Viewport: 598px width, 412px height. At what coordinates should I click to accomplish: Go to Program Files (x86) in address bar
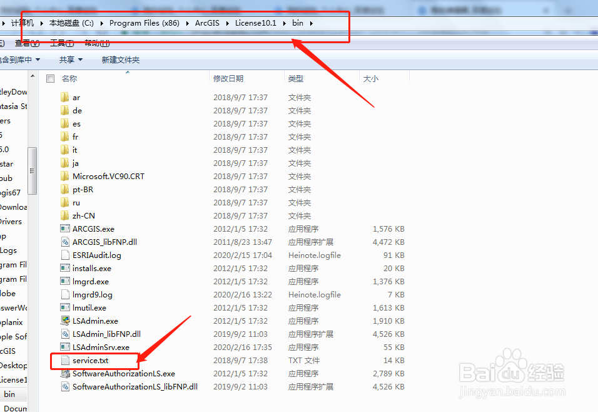[x=144, y=23]
